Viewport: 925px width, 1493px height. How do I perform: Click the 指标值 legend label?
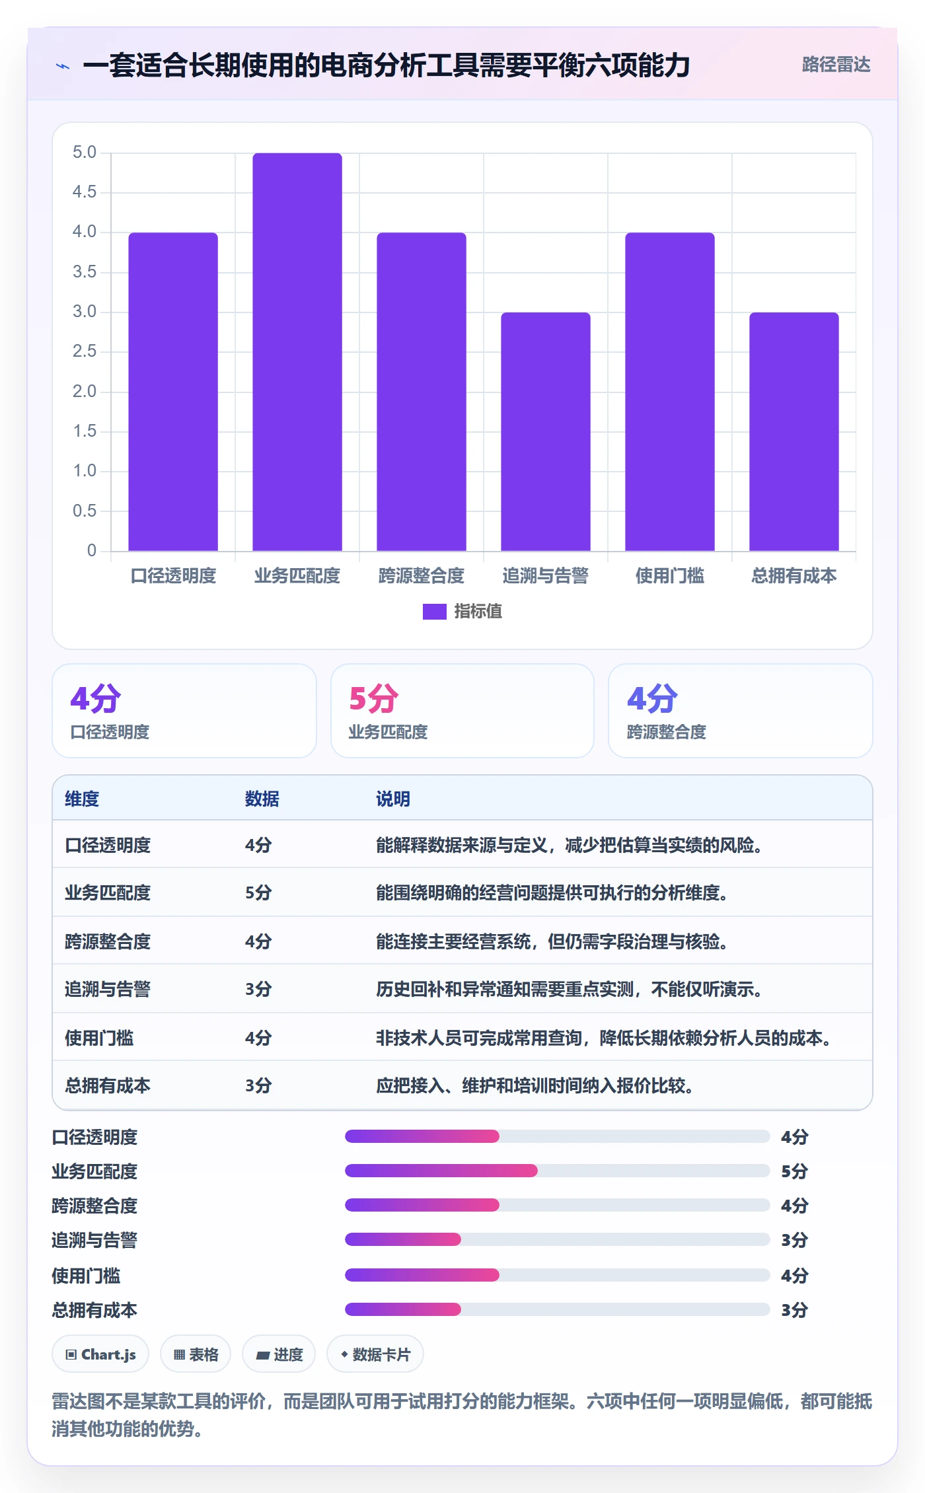pyautogui.click(x=478, y=612)
